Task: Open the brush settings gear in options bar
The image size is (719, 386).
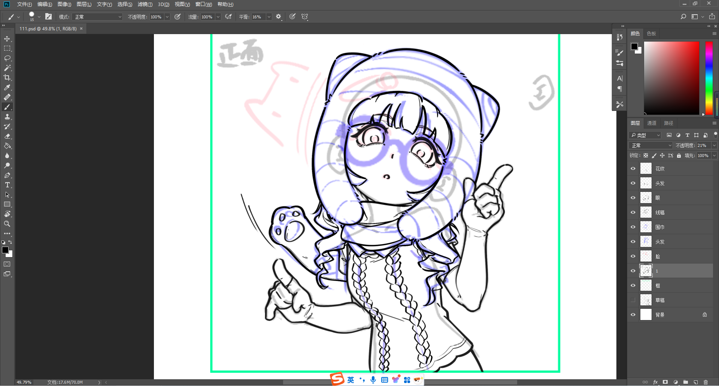Action: pos(278,16)
